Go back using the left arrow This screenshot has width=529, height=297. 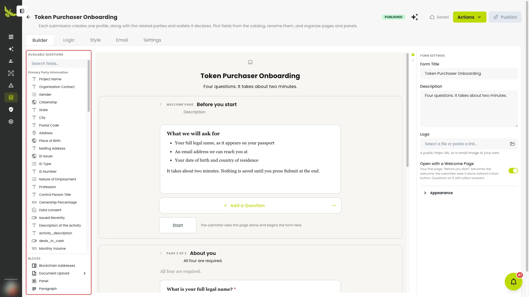tap(28, 17)
